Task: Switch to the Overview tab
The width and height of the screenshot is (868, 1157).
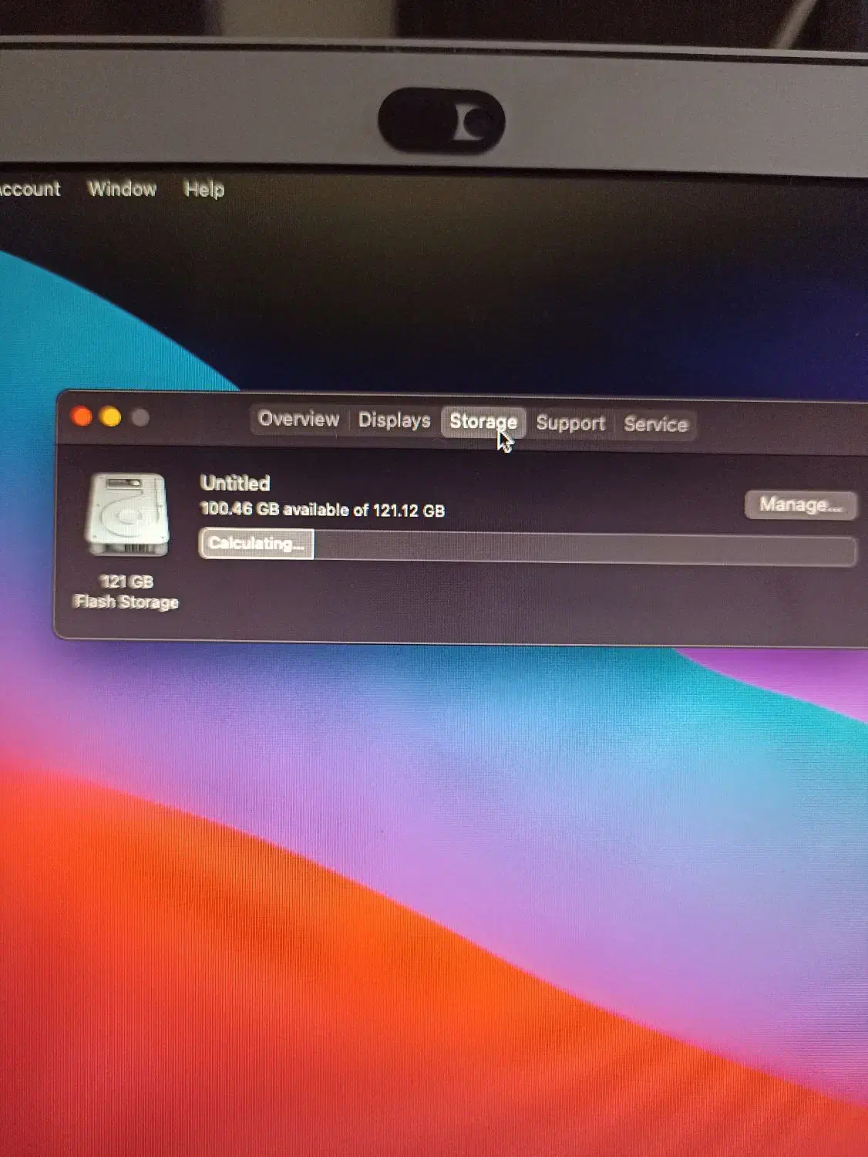Action: tap(298, 419)
